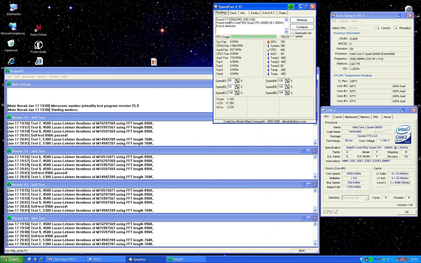This screenshot has height=263, width=421.
Task: Open the Advanced menu in Prime95
Action: (28, 77)
